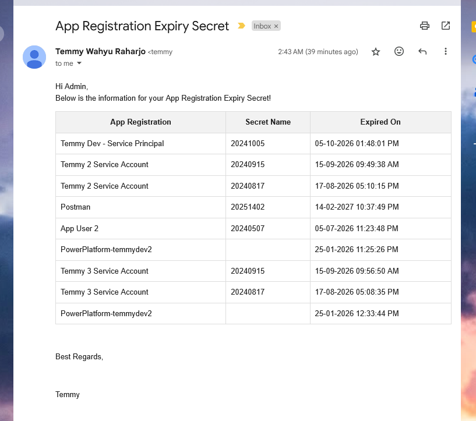Click sender name Temmy Wahyu Raharjo
The image size is (476, 421).
[x=100, y=51]
